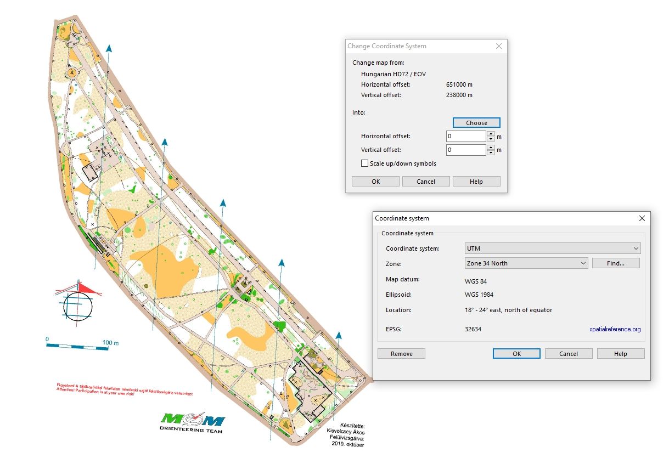The image size is (669, 458).
Task: Open the spatialreference.org link
Action: point(615,329)
